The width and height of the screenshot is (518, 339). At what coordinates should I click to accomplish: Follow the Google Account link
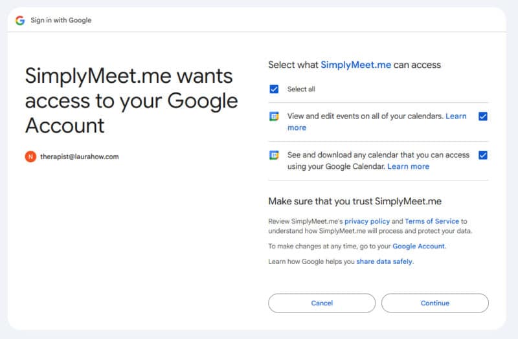(418, 246)
